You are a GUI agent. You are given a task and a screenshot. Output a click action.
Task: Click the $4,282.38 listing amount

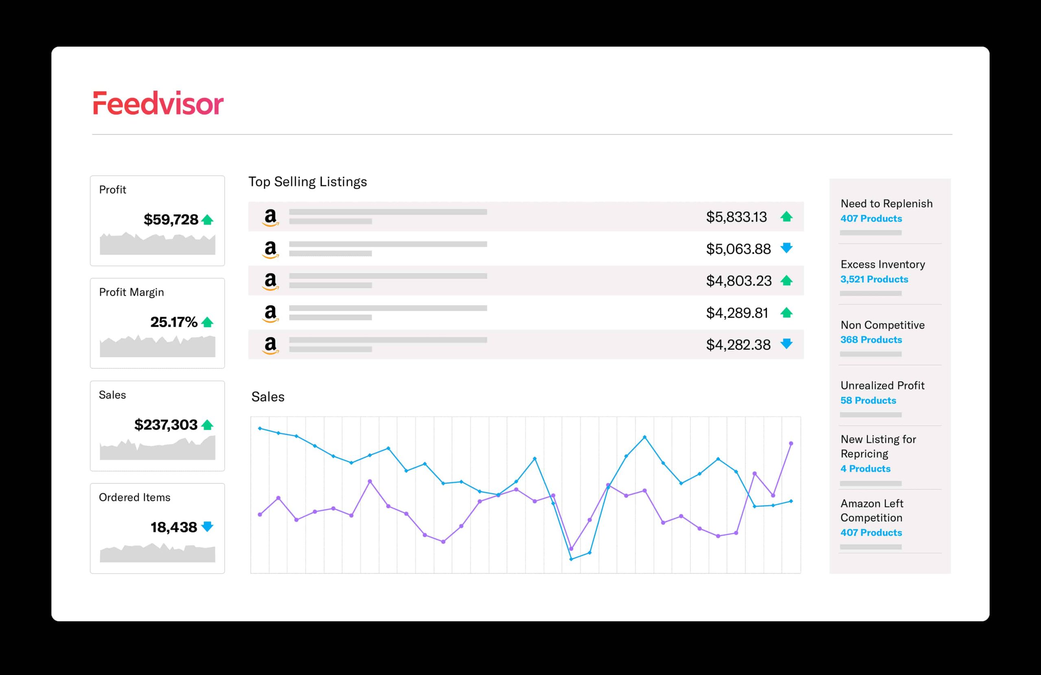[738, 345]
